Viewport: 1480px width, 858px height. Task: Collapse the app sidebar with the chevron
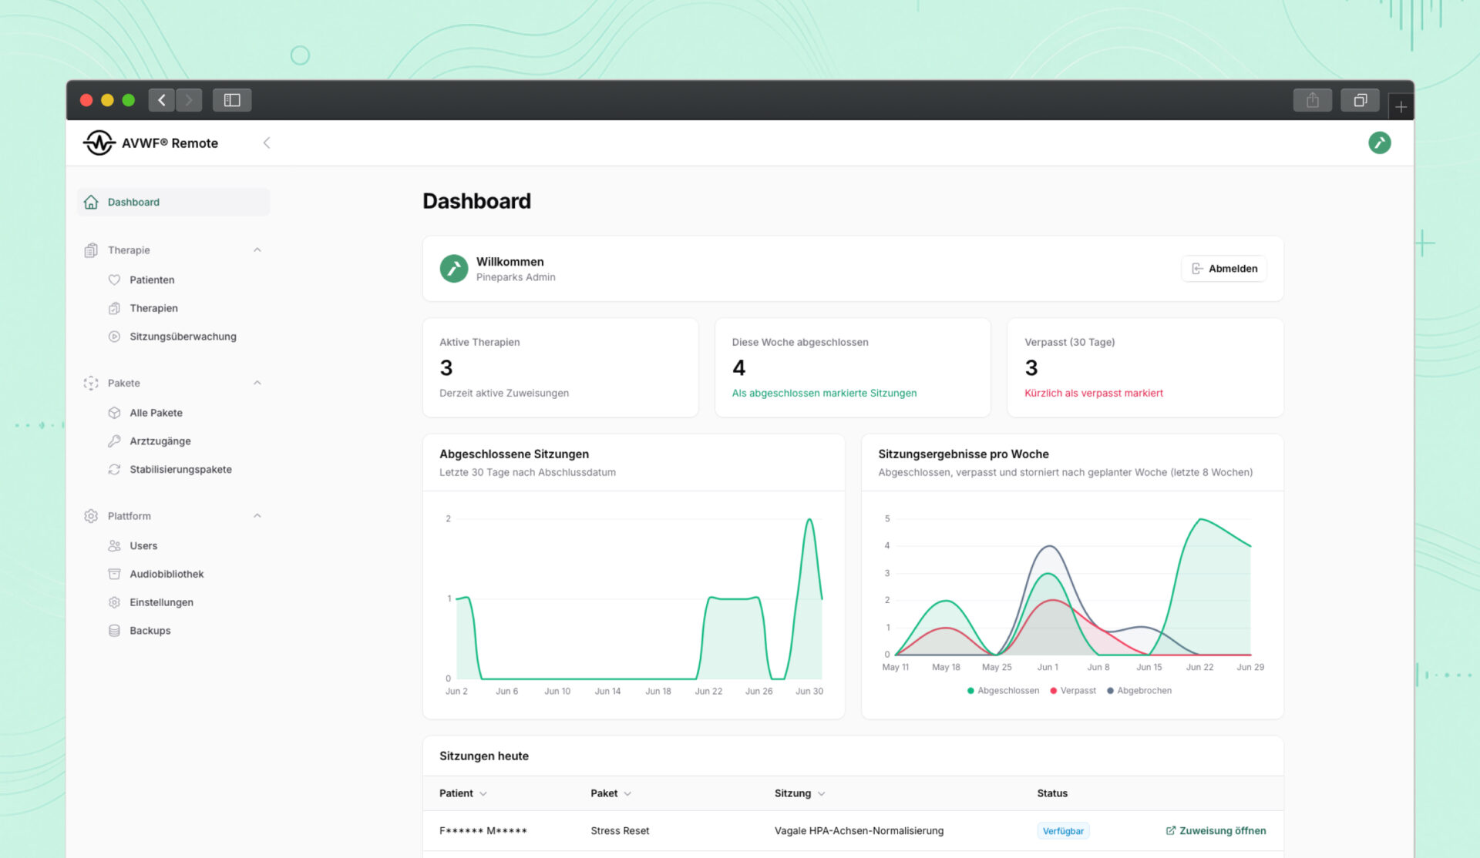pyautogui.click(x=267, y=142)
